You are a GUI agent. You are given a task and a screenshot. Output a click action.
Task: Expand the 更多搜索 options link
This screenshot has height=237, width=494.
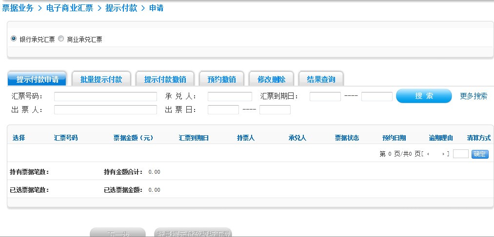point(473,96)
